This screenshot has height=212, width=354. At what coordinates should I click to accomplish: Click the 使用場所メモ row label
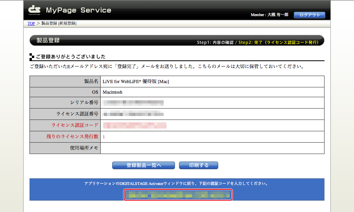click(84, 148)
